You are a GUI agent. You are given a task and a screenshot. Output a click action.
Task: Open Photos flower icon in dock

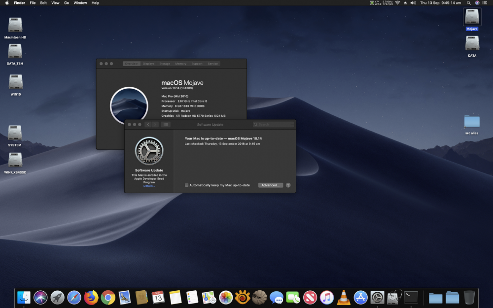coord(226,297)
